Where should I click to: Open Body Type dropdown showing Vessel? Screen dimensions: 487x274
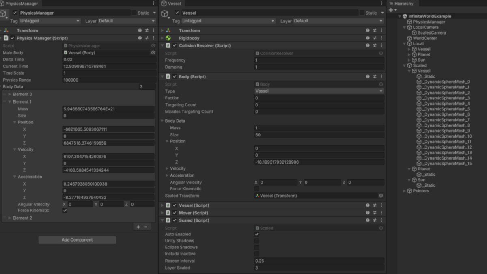click(x=319, y=91)
